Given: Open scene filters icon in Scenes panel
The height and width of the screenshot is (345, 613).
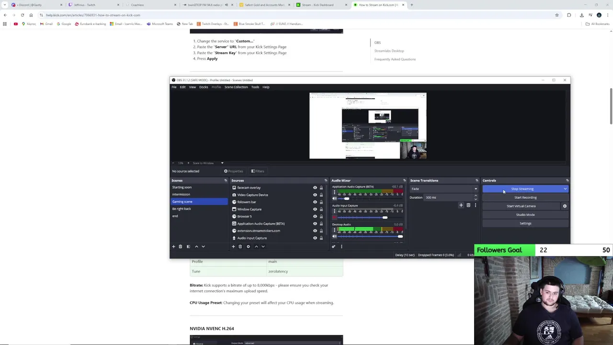Looking at the screenshot, I should [x=188, y=246].
